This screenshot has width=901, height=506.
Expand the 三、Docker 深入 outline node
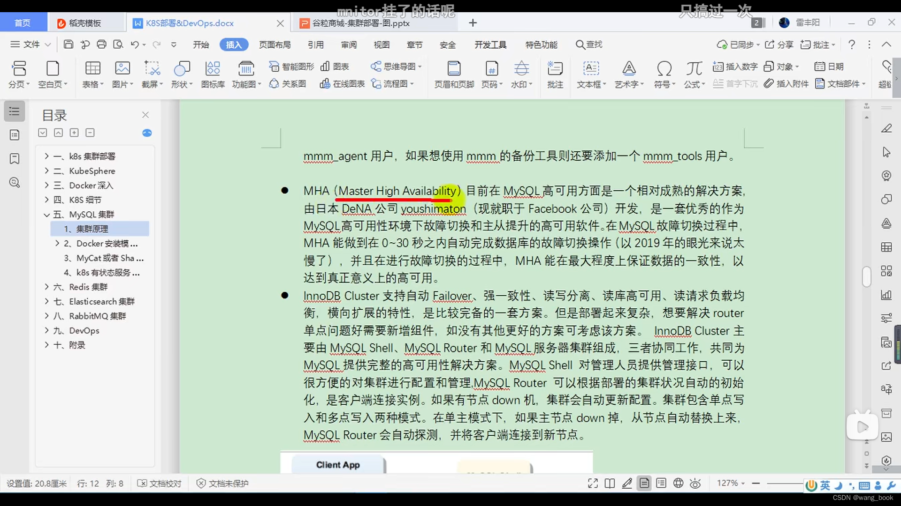coord(46,185)
